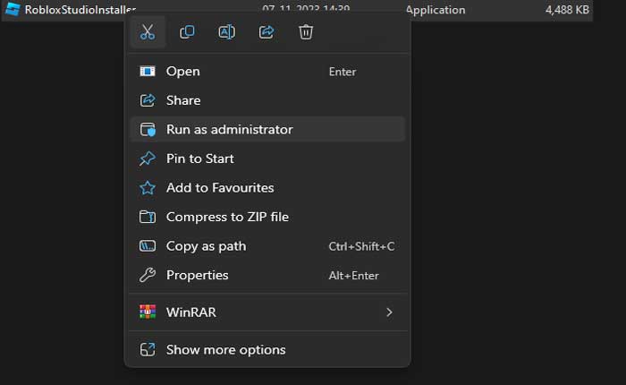Choose the Share menu entry
This screenshot has width=626, height=385.
[x=183, y=100]
